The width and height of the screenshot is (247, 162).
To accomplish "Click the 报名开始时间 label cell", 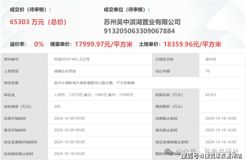I will tap(24, 130).
